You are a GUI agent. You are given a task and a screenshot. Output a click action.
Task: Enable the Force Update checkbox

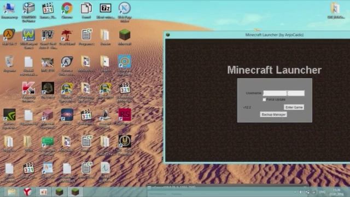(264, 100)
